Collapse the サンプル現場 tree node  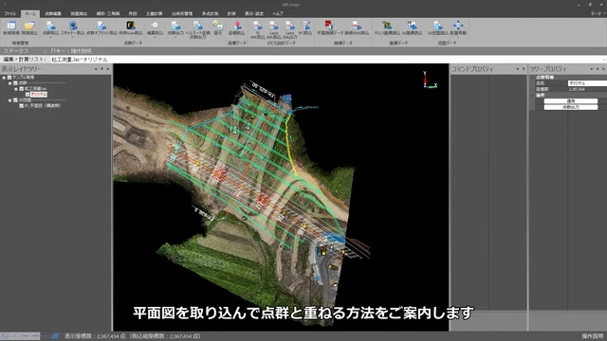4,78
